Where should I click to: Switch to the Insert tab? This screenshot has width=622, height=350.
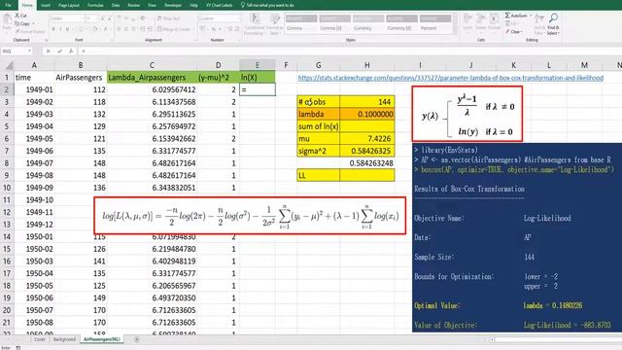tap(46, 5)
